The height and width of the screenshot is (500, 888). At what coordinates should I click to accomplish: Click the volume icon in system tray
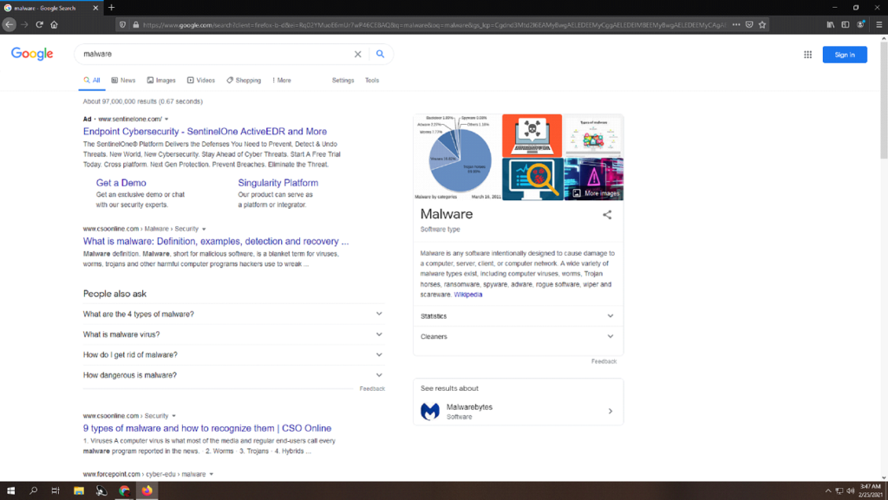pyautogui.click(x=850, y=491)
